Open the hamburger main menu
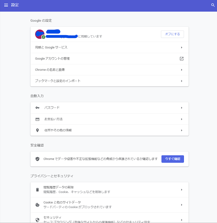Viewport: 217px width, 223px height. pyautogui.click(x=6, y=5)
